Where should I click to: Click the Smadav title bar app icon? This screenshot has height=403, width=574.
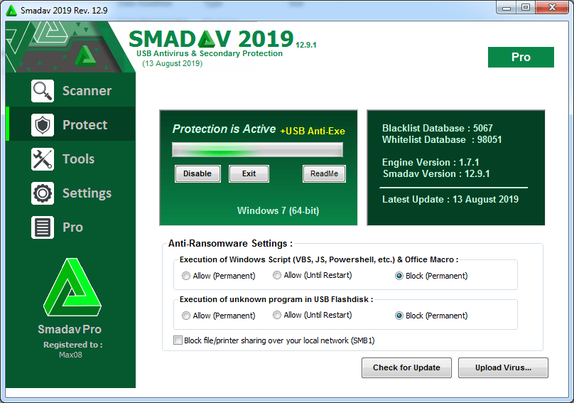coord(11,10)
